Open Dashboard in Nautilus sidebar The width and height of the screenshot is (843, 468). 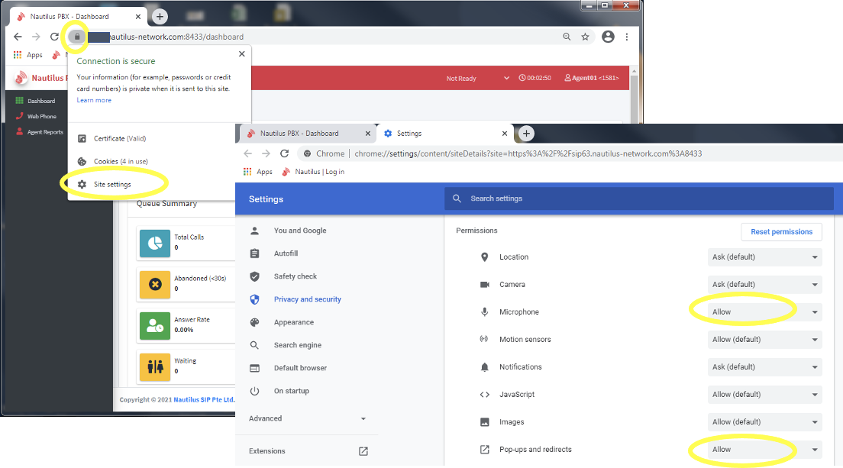[35, 101]
